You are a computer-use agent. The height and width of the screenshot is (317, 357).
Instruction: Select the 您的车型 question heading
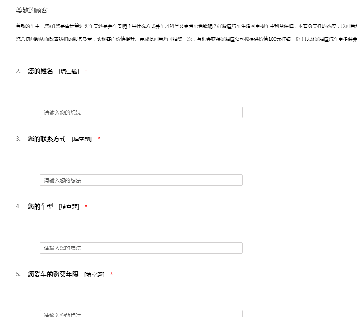(40, 207)
